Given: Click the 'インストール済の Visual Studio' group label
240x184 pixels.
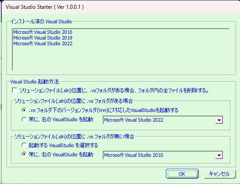Looking at the screenshot, I should [41, 22].
